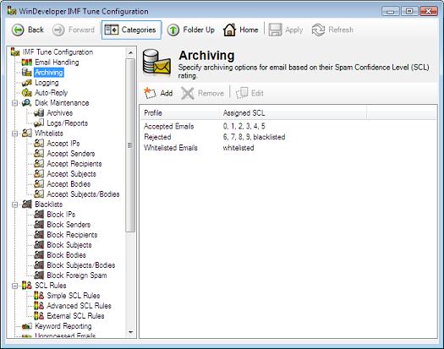Click the 'whitelisted' SCL cell
The width and height of the screenshot is (444, 349).
pyautogui.click(x=238, y=148)
